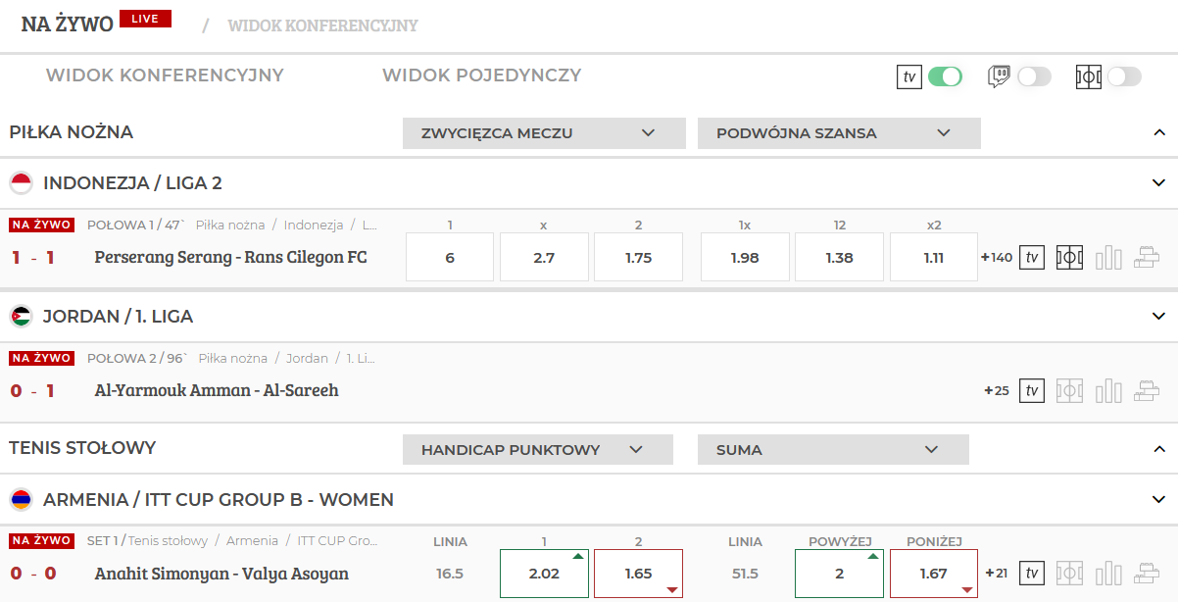Collapse the Piłka nożna section

point(1159,132)
